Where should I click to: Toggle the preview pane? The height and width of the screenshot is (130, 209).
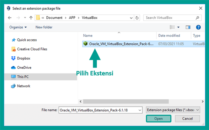point(188,27)
